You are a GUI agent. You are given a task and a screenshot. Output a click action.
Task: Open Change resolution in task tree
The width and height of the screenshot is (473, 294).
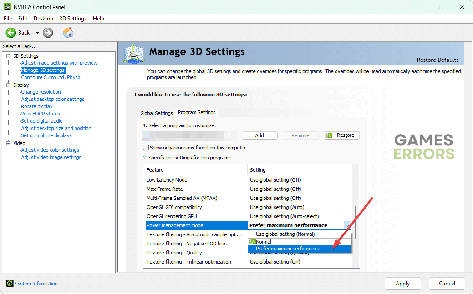pos(41,92)
